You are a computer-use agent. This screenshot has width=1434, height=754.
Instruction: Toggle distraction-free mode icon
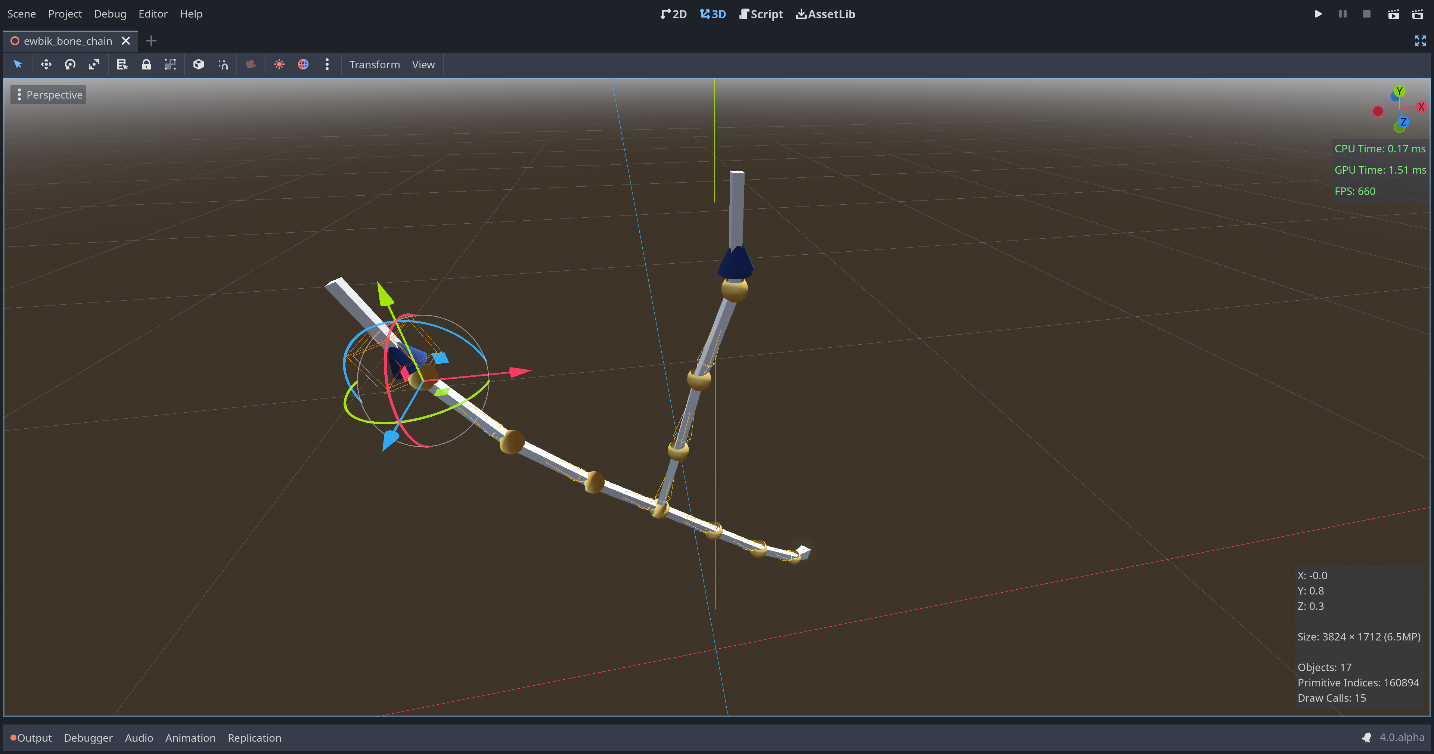(x=1420, y=41)
